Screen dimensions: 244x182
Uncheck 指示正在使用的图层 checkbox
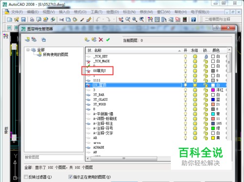[70, 177]
